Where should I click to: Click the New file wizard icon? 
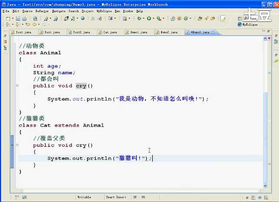click(8, 18)
